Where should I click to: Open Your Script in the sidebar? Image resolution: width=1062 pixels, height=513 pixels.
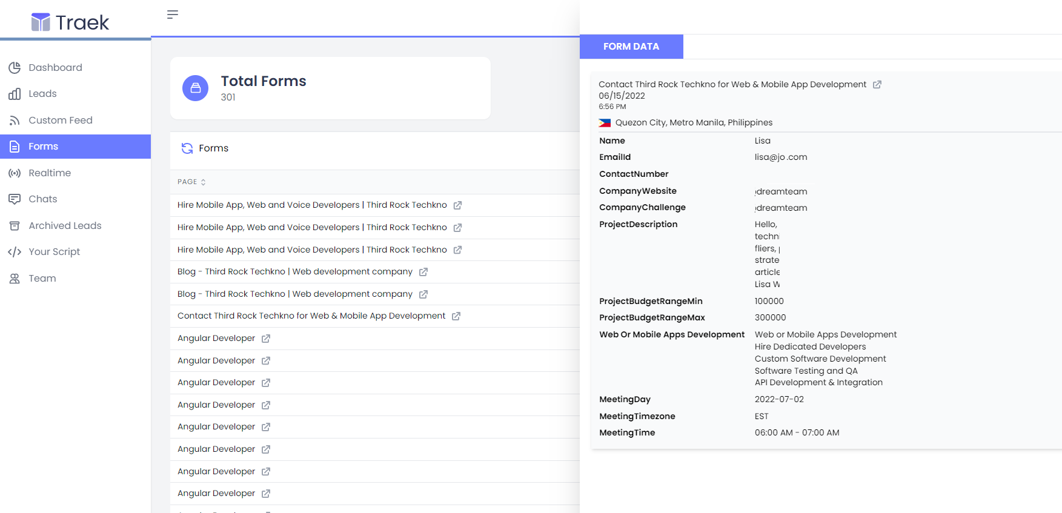[54, 252]
